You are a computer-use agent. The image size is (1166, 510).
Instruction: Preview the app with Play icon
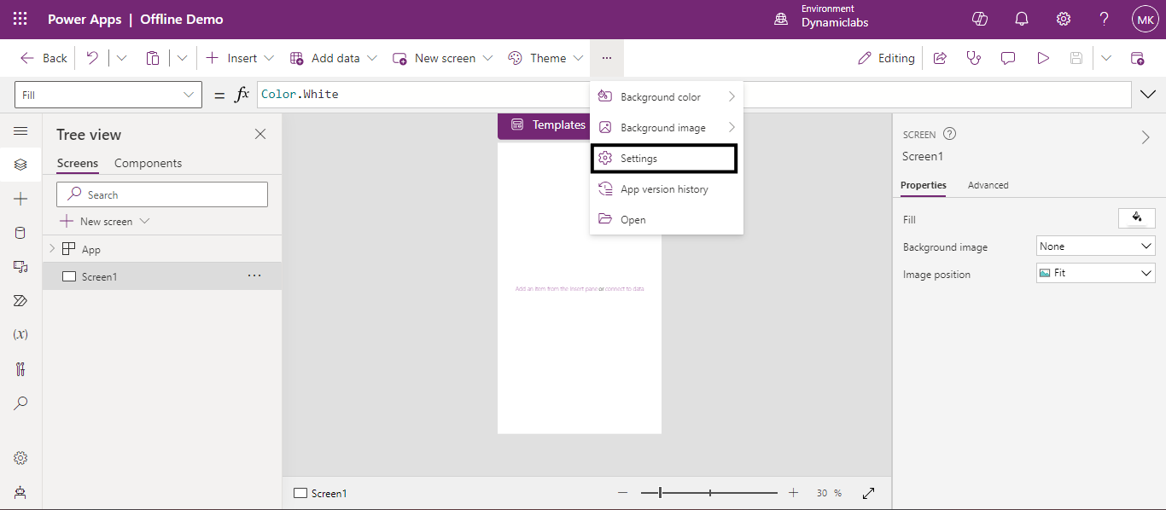[1042, 58]
